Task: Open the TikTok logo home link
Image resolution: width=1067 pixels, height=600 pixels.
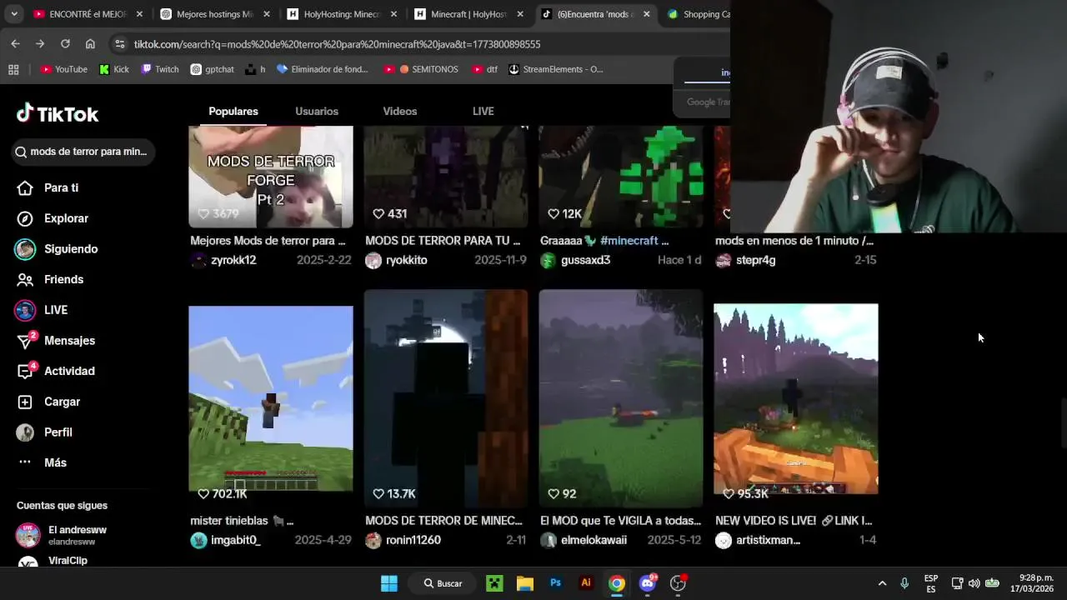Action: 58,114
